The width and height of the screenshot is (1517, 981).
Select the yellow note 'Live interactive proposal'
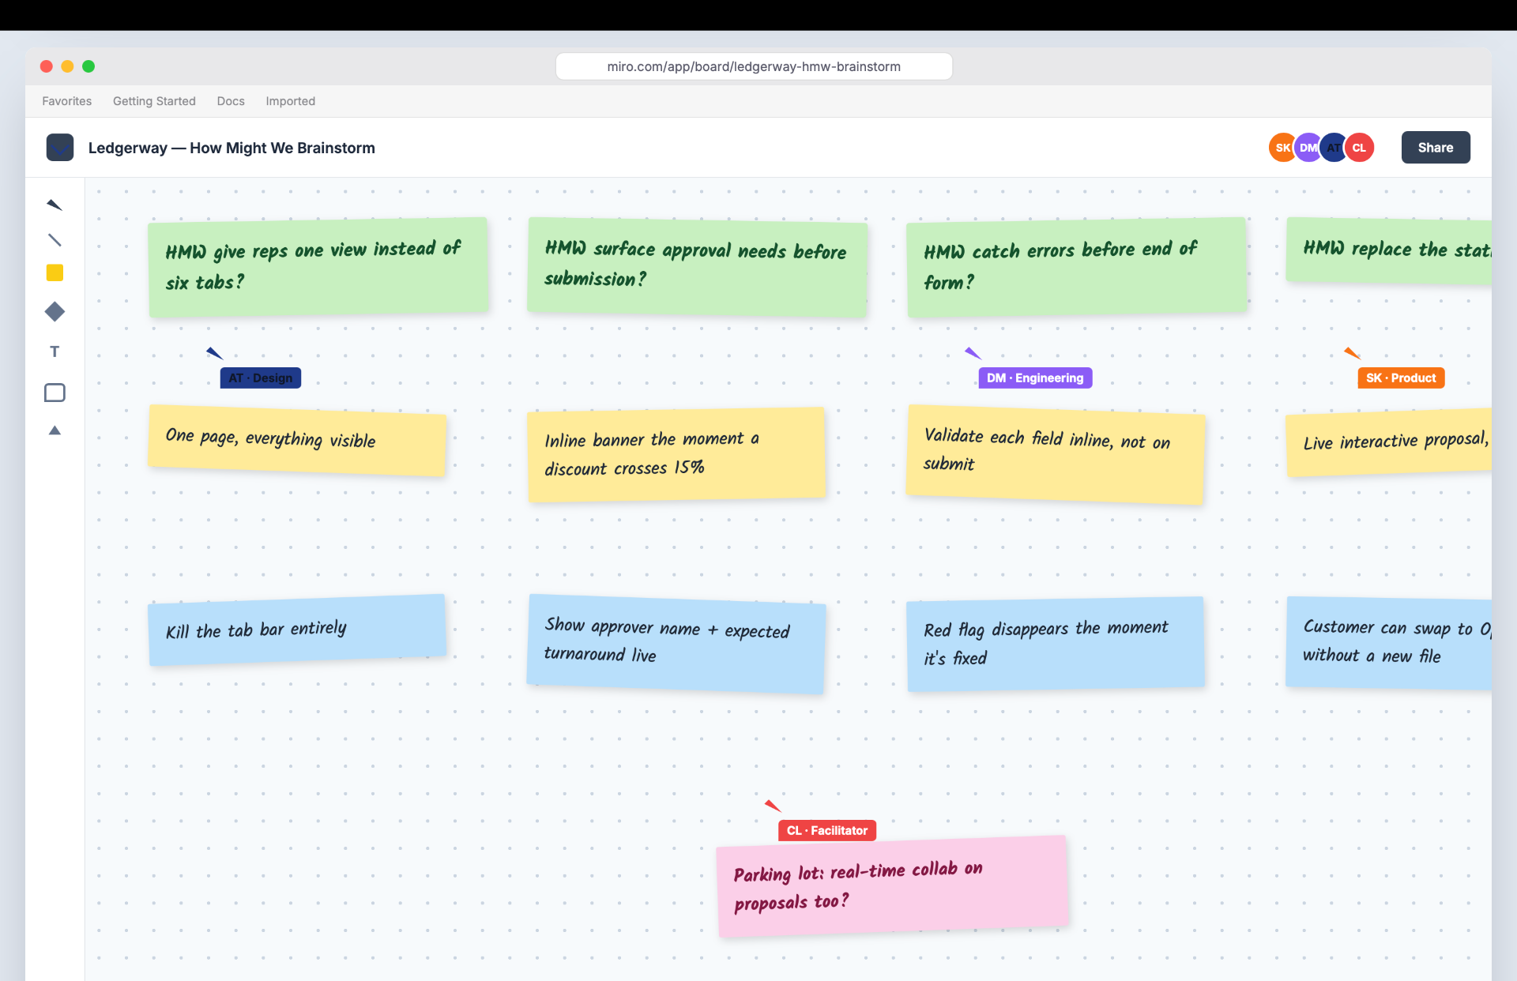pyautogui.click(x=1389, y=442)
